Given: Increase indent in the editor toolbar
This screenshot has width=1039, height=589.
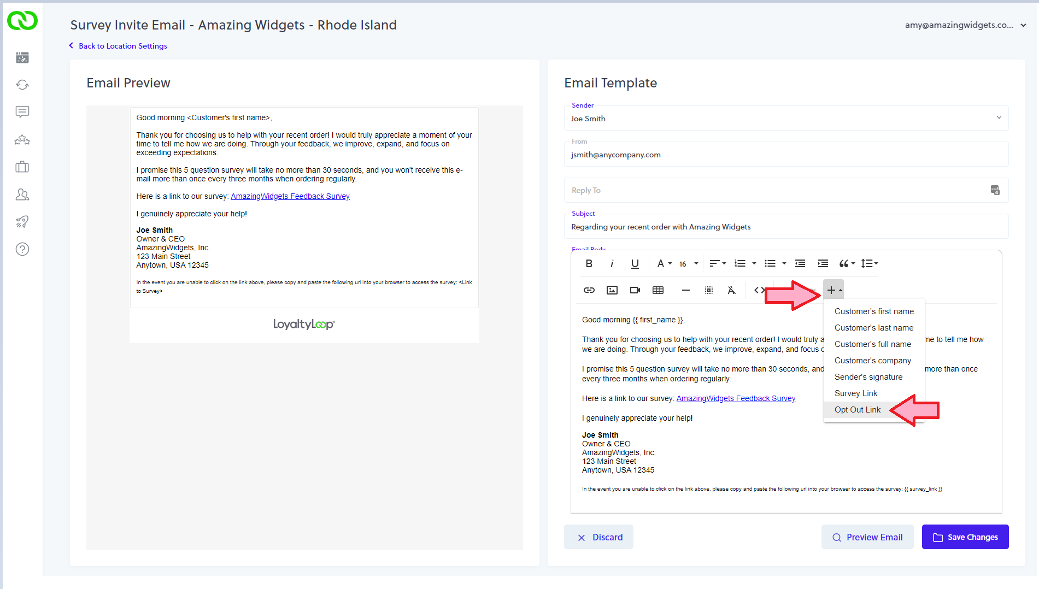Looking at the screenshot, I should [x=823, y=263].
